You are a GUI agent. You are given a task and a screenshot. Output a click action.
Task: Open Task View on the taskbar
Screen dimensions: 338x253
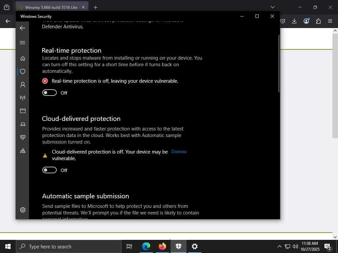coord(129,246)
